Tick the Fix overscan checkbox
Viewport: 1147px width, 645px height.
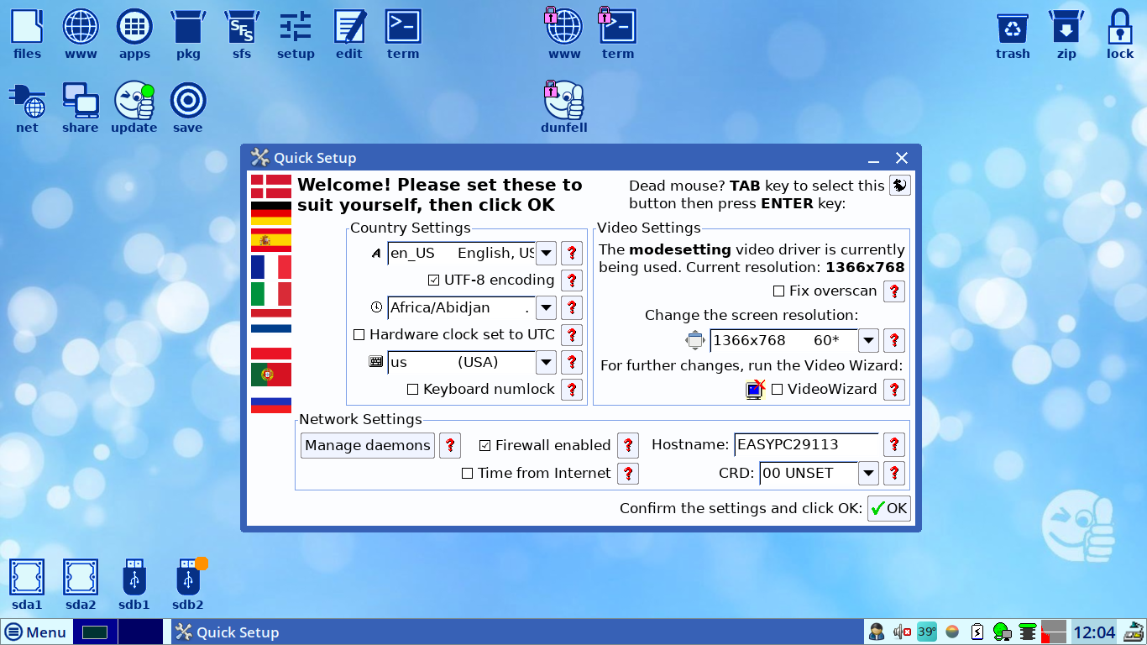[778, 291]
